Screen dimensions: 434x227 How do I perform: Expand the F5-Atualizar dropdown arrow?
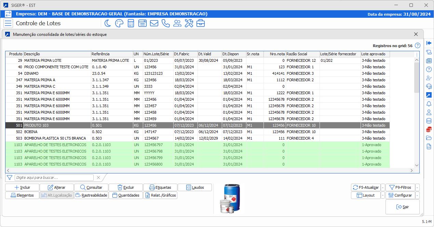383,187
